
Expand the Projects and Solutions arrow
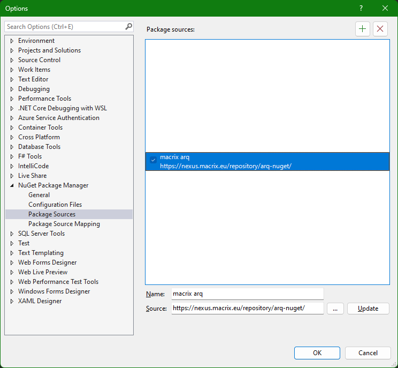coord(12,50)
